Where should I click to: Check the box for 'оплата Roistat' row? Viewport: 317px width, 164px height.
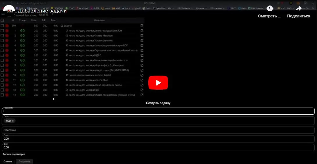pyautogui.click(x=2, y=75)
